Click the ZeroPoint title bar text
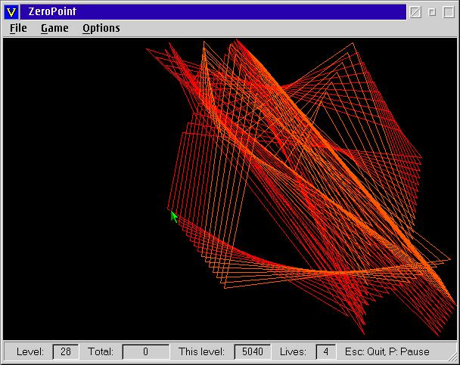Screen dimensions: 460x365 (52, 12)
